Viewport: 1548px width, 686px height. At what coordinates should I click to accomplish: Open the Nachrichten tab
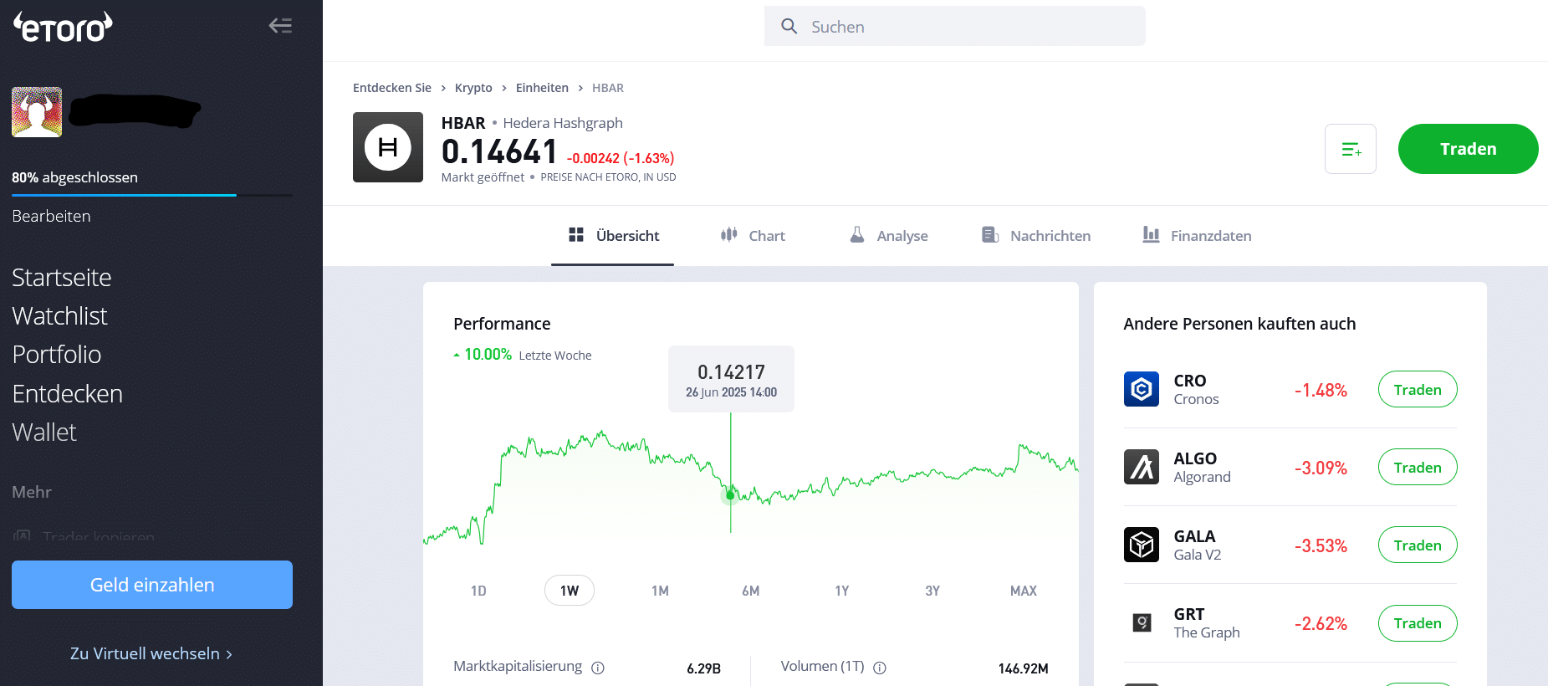click(1036, 236)
